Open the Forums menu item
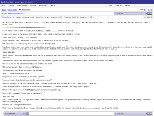The image size is (154, 116). [x=33, y=5]
